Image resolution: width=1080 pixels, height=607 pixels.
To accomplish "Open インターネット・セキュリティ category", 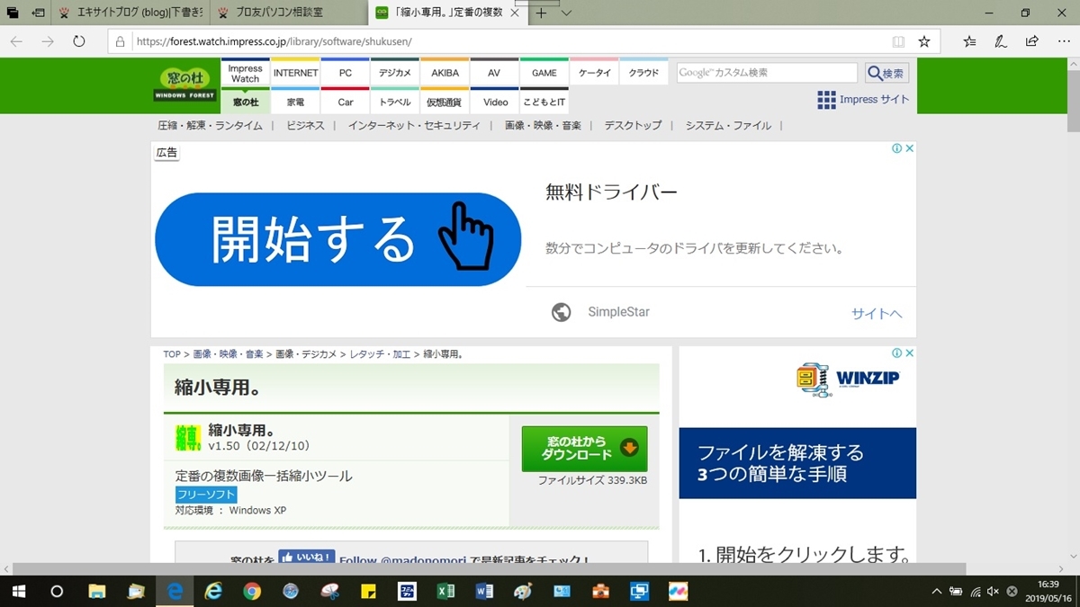I will [414, 126].
